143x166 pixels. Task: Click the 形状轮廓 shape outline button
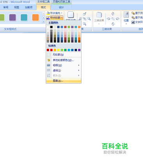[55, 18]
